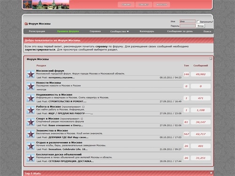Open the Знакомства в Москве section link
235x176 pixels.
point(52,130)
